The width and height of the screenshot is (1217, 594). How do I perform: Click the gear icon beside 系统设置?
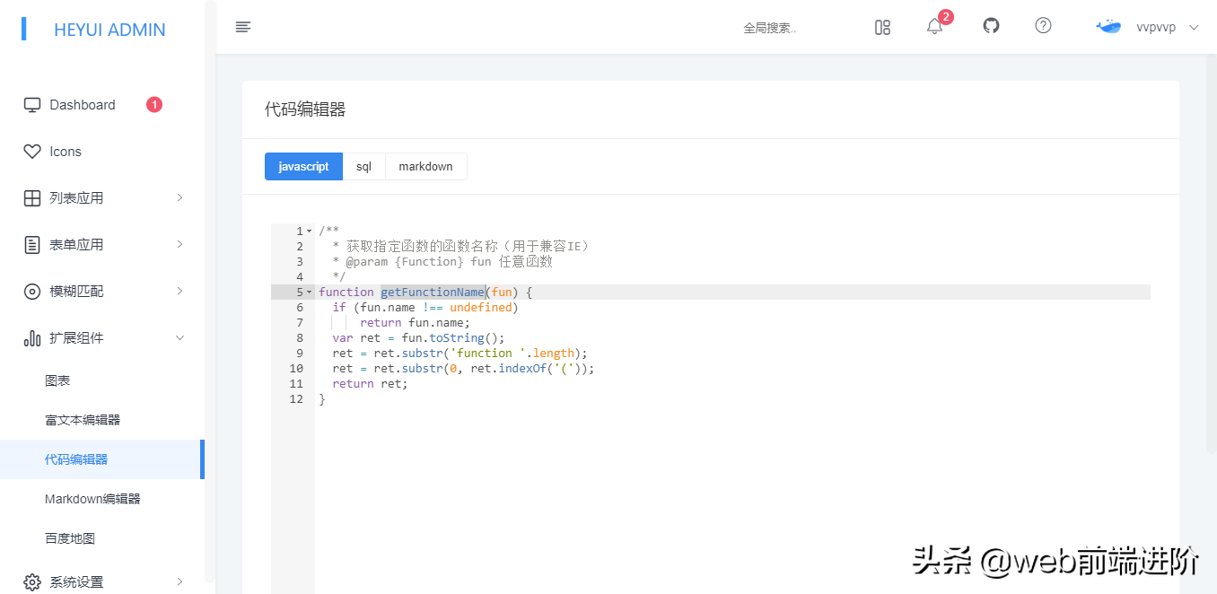click(x=32, y=582)
